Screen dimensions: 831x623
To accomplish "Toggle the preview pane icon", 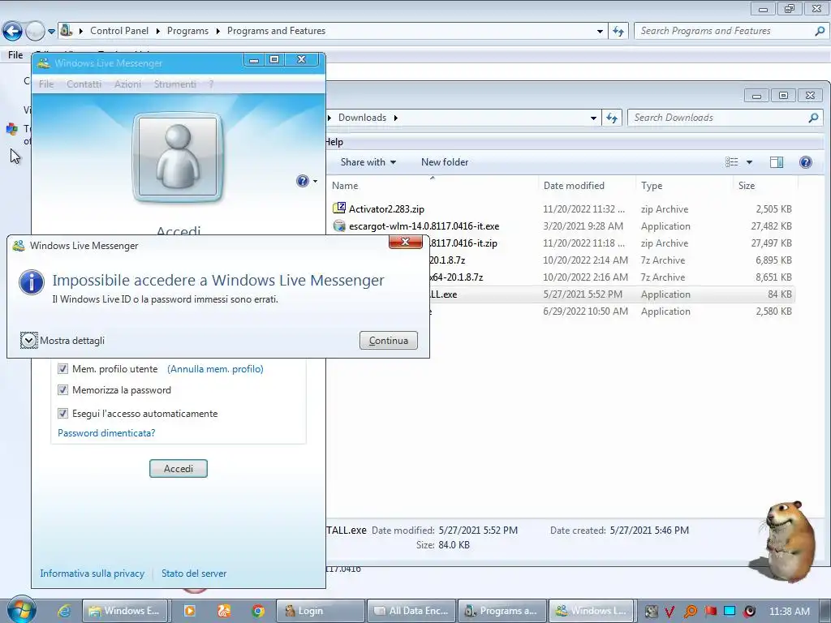I will point(777,162).
